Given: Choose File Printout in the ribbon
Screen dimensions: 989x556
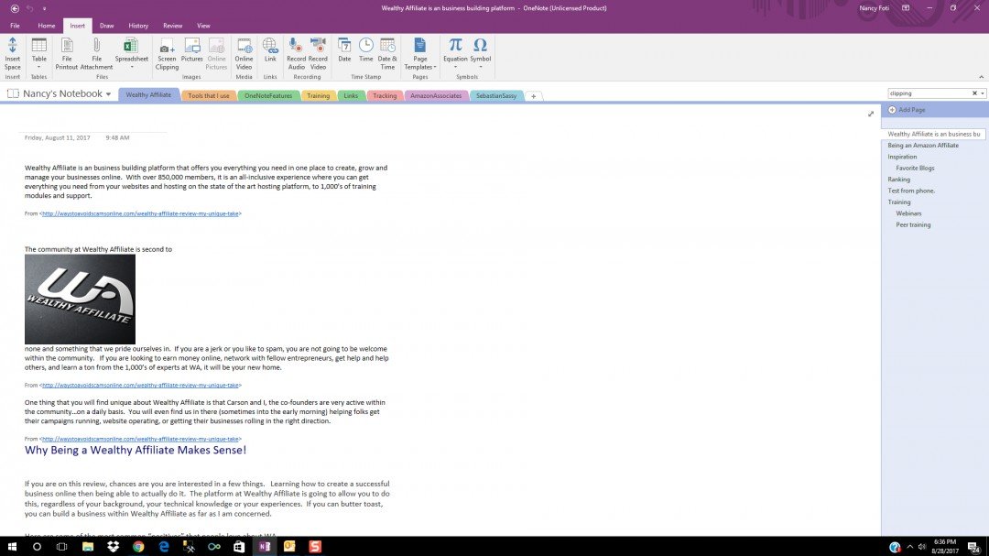Looking at the screenshot, I should pos(66,54).
